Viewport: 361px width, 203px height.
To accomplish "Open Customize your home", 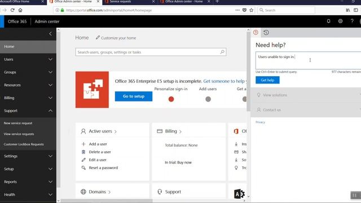I will [x=118, y=38].
